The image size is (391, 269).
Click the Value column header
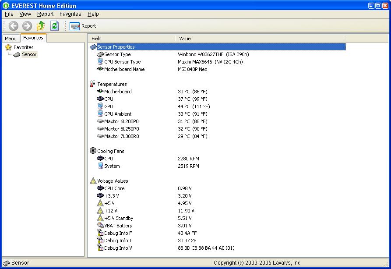(x=260, y=39)
